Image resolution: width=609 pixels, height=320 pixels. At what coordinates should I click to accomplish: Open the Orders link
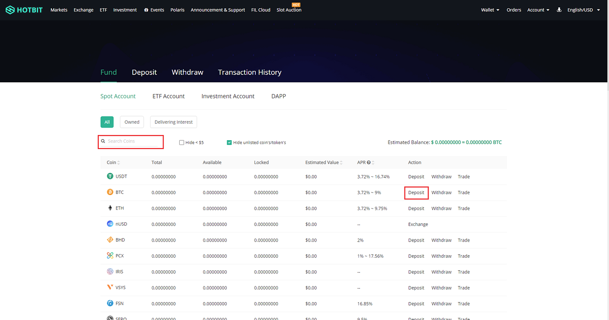coord(514,10)
